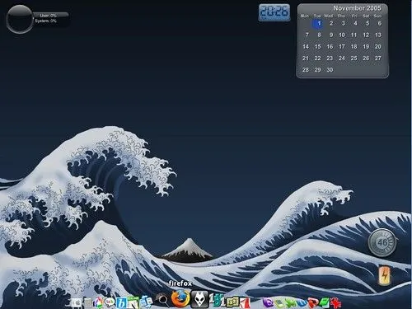Click the 'User: 0%' CPU label
Screen dimensions: 412x309
pos(48,16)
